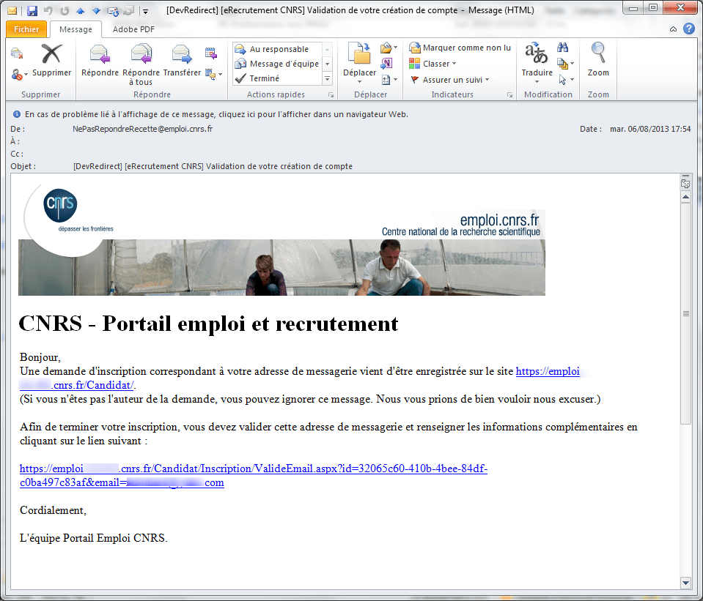Click the Save icon in quick access toolbar
Viewport: 703px width, 601px height.
pos(32,10)
